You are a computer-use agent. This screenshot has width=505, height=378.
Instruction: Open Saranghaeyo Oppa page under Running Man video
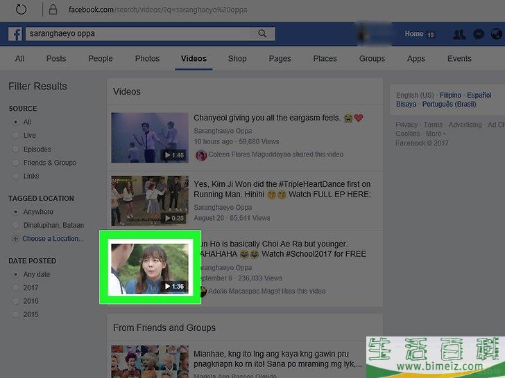pos(223,207)
